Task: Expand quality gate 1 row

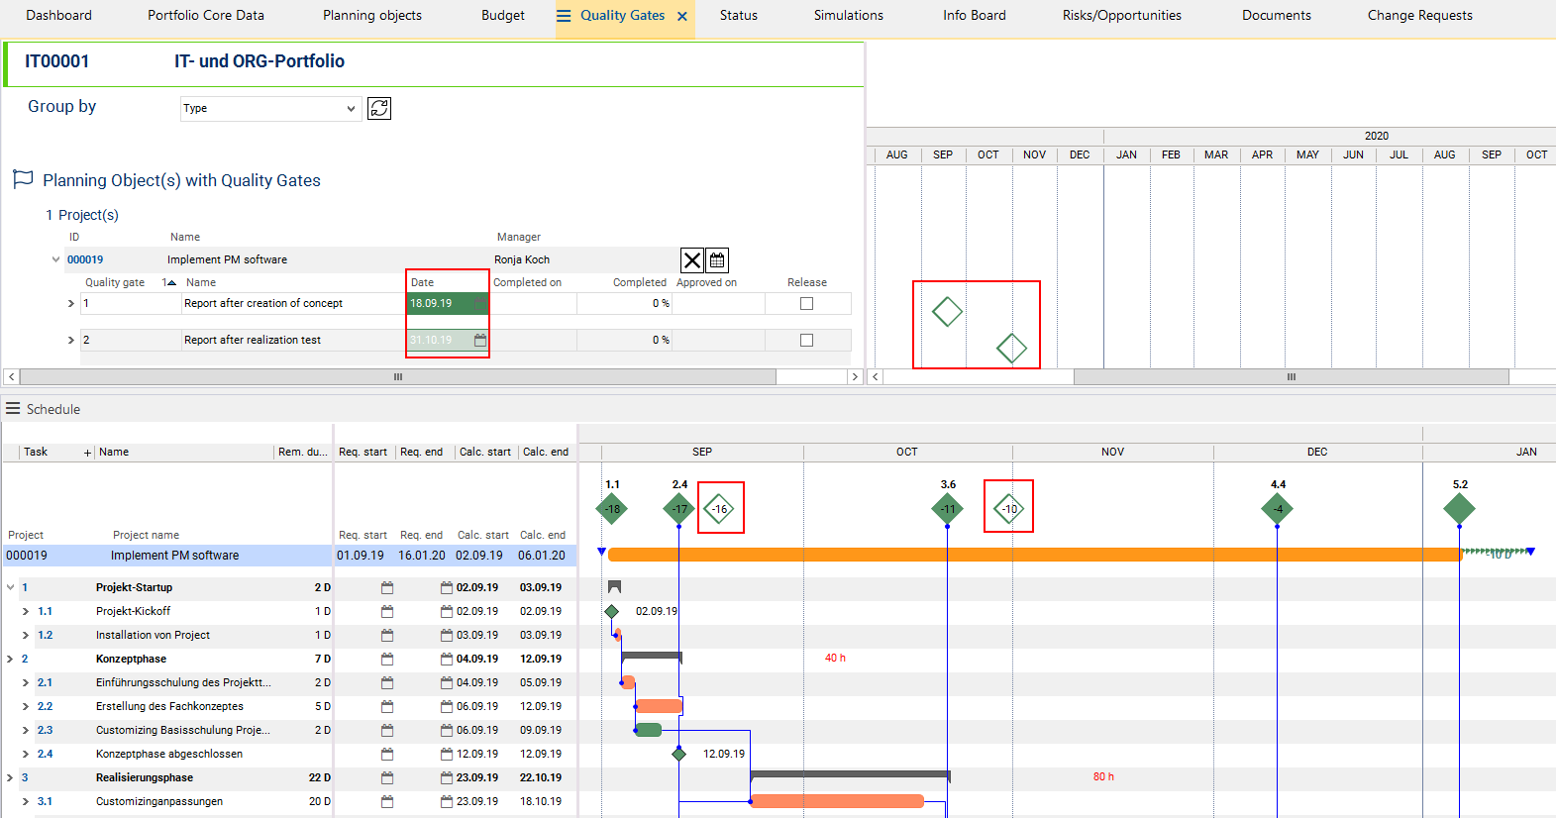Action: 70,304
